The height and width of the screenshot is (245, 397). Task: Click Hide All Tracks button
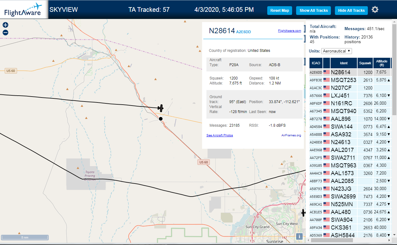(351, 11)
